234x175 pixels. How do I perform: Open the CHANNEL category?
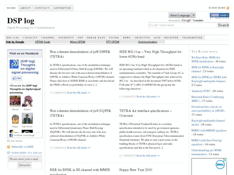48,38
